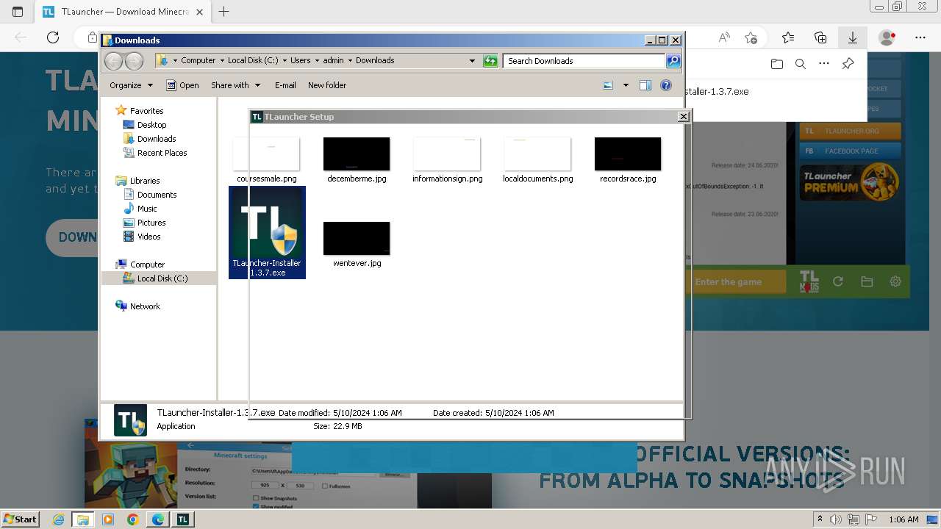Close the TLauncher Setup window
Screen dimensions: 941x529
pyautogui.click(x=683, y=116)
